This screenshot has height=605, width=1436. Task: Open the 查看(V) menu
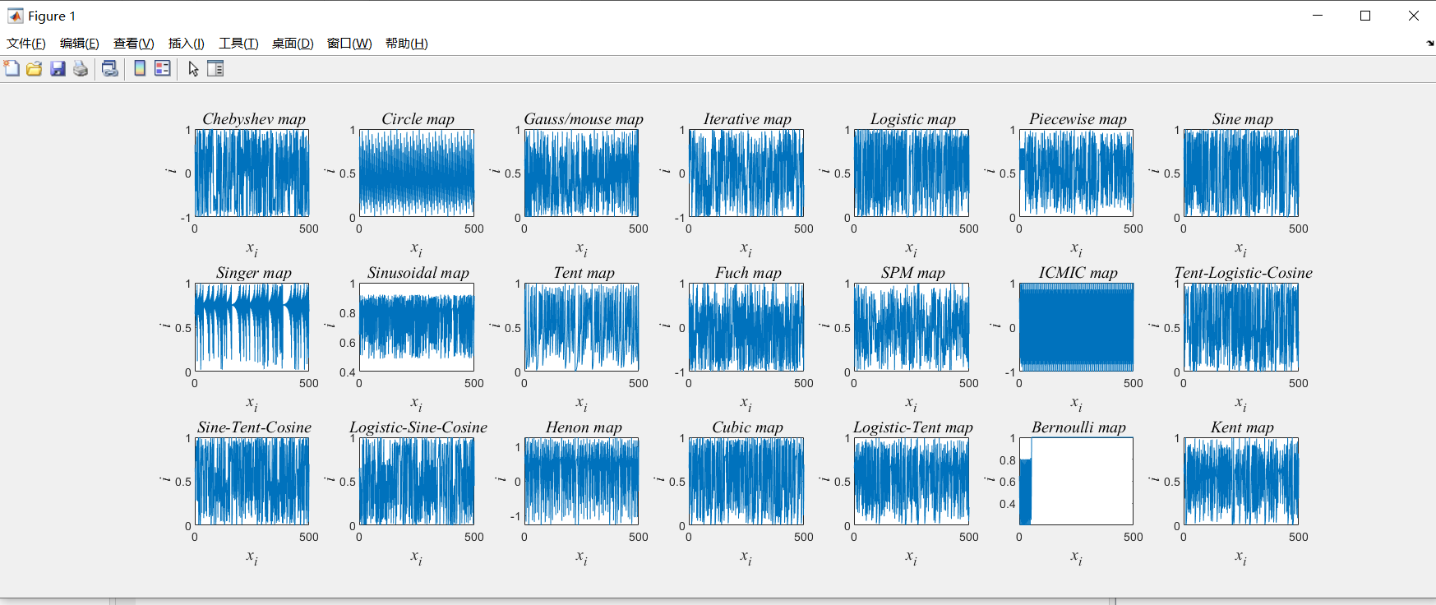click(x=133, y=44)
